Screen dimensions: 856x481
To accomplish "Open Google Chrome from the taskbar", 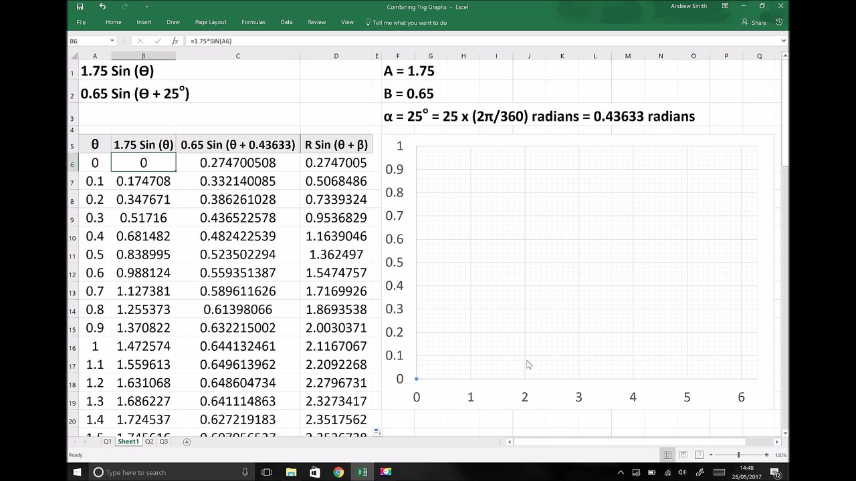I will pos(338,472).
